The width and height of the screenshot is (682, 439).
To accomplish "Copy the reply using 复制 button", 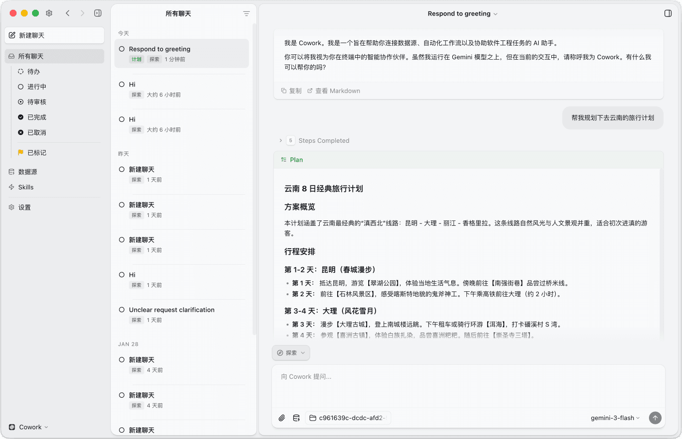I will click(x=291, y=90).
